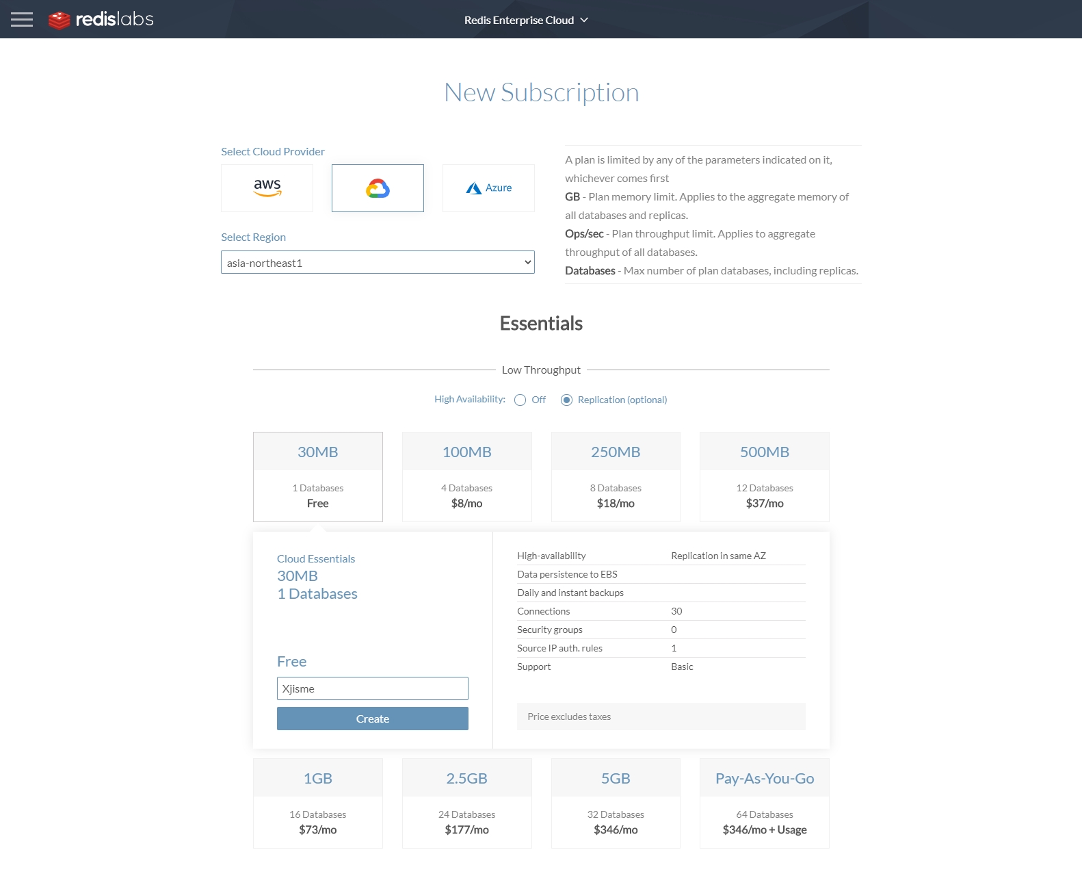Turn High Availability off

coord(520,400)
